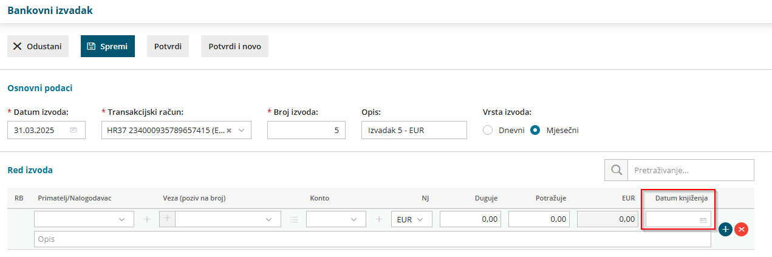
Task: Open the Datum izvoda calendar picker
Action: [73, 130]
